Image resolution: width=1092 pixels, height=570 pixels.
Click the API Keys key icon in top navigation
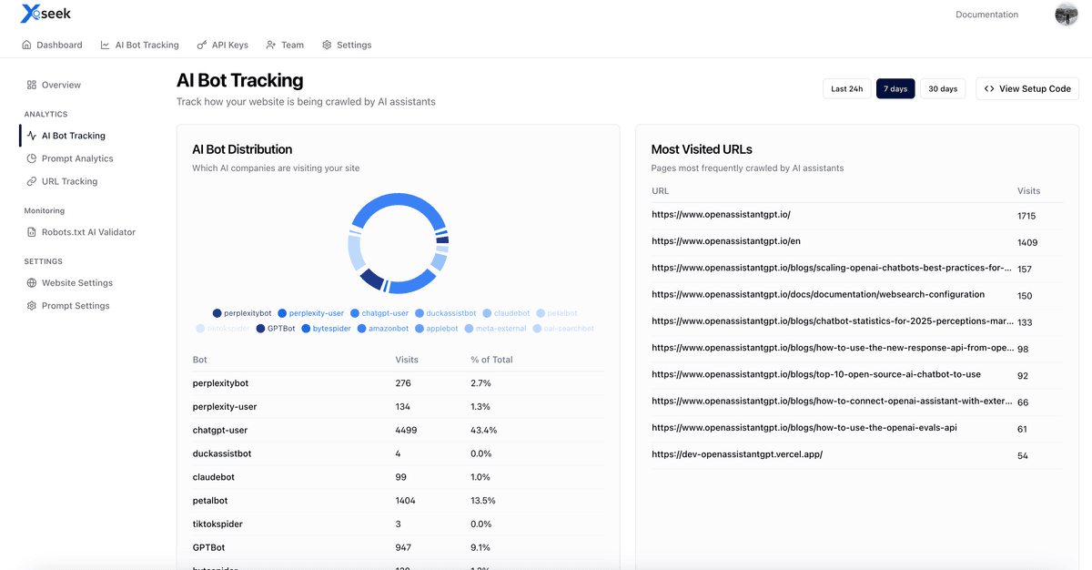coord(202,44)
